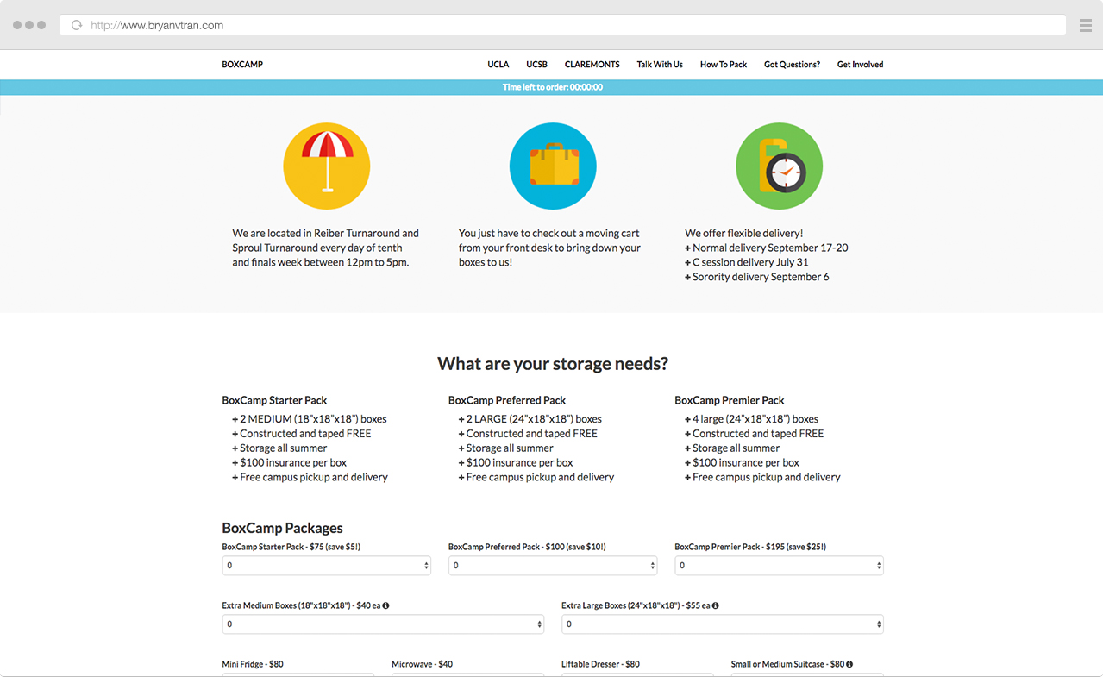The height and width of the screenshot is (677, 1103).
Task: Click the BoxCamp Premier Pack heading
Action: (730, 400)
